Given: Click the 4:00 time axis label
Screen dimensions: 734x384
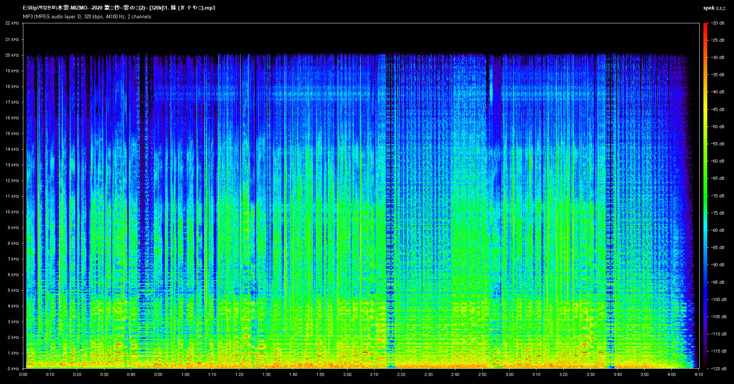Looking at the screenshot, I should click(x=672, y=374).
